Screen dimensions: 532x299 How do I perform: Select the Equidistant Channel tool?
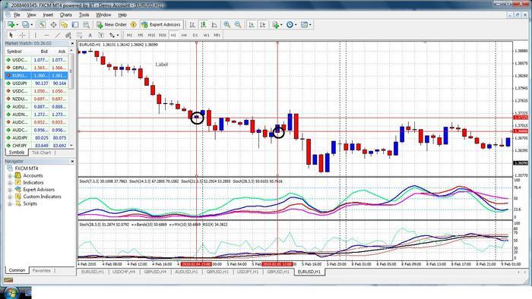68,35
